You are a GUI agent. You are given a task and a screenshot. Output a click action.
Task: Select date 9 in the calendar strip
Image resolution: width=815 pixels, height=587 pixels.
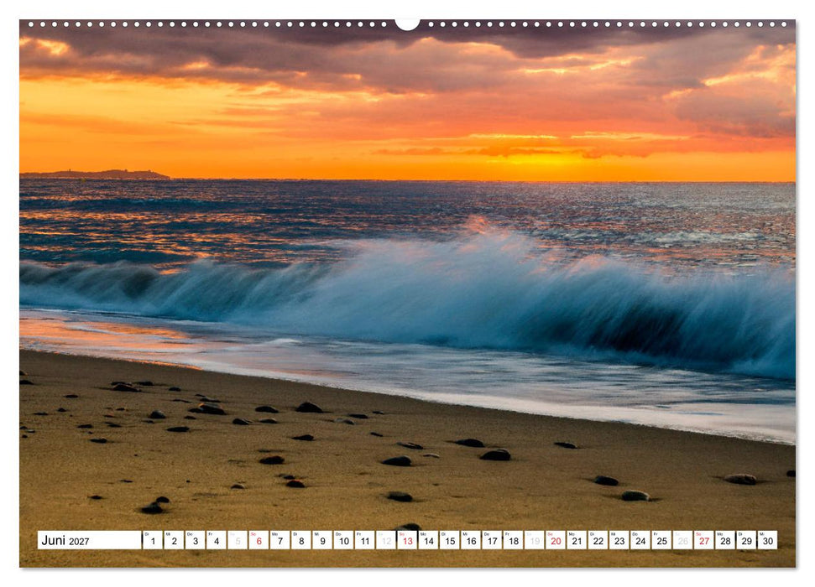tap(323, 540)
